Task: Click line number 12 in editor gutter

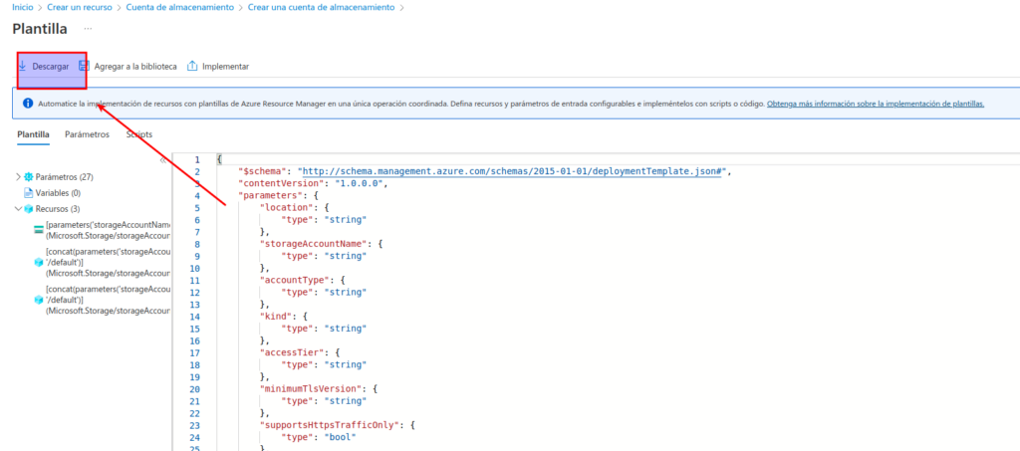Action: point(195,293)
